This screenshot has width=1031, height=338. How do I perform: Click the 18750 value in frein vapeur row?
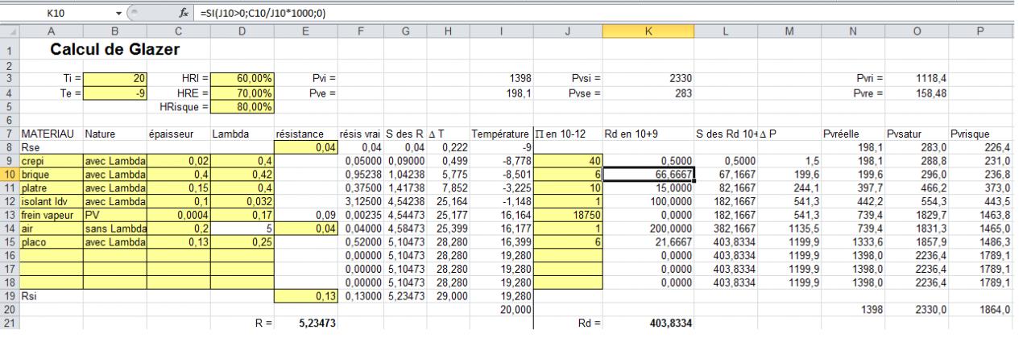click(x=568, y=216)
